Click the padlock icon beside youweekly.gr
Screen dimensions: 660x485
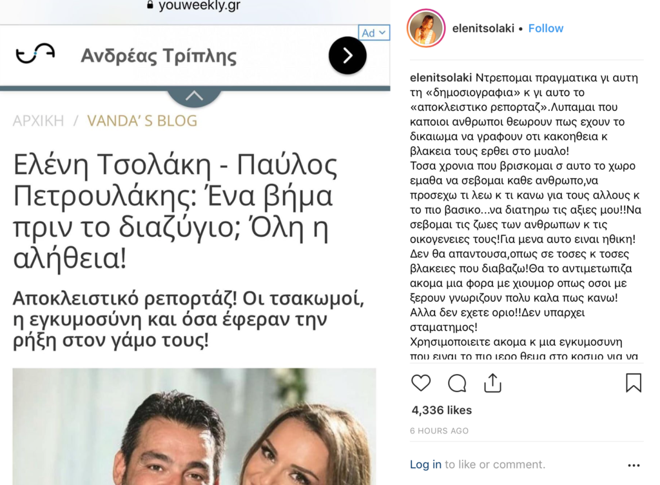[x=150, y=5]
